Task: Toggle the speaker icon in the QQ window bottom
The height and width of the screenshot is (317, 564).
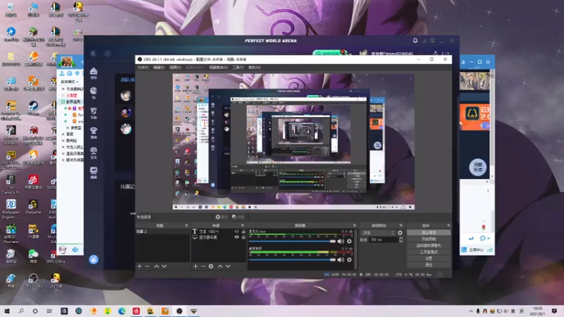Action: 75,249
